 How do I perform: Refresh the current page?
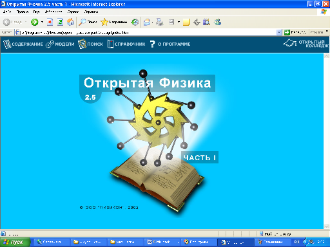tap(60, 22)
